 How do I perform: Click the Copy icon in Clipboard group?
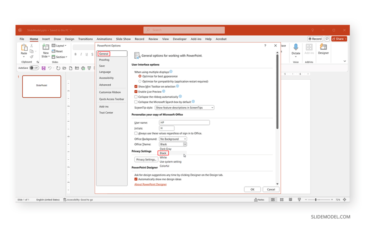(x=31, y=51)
